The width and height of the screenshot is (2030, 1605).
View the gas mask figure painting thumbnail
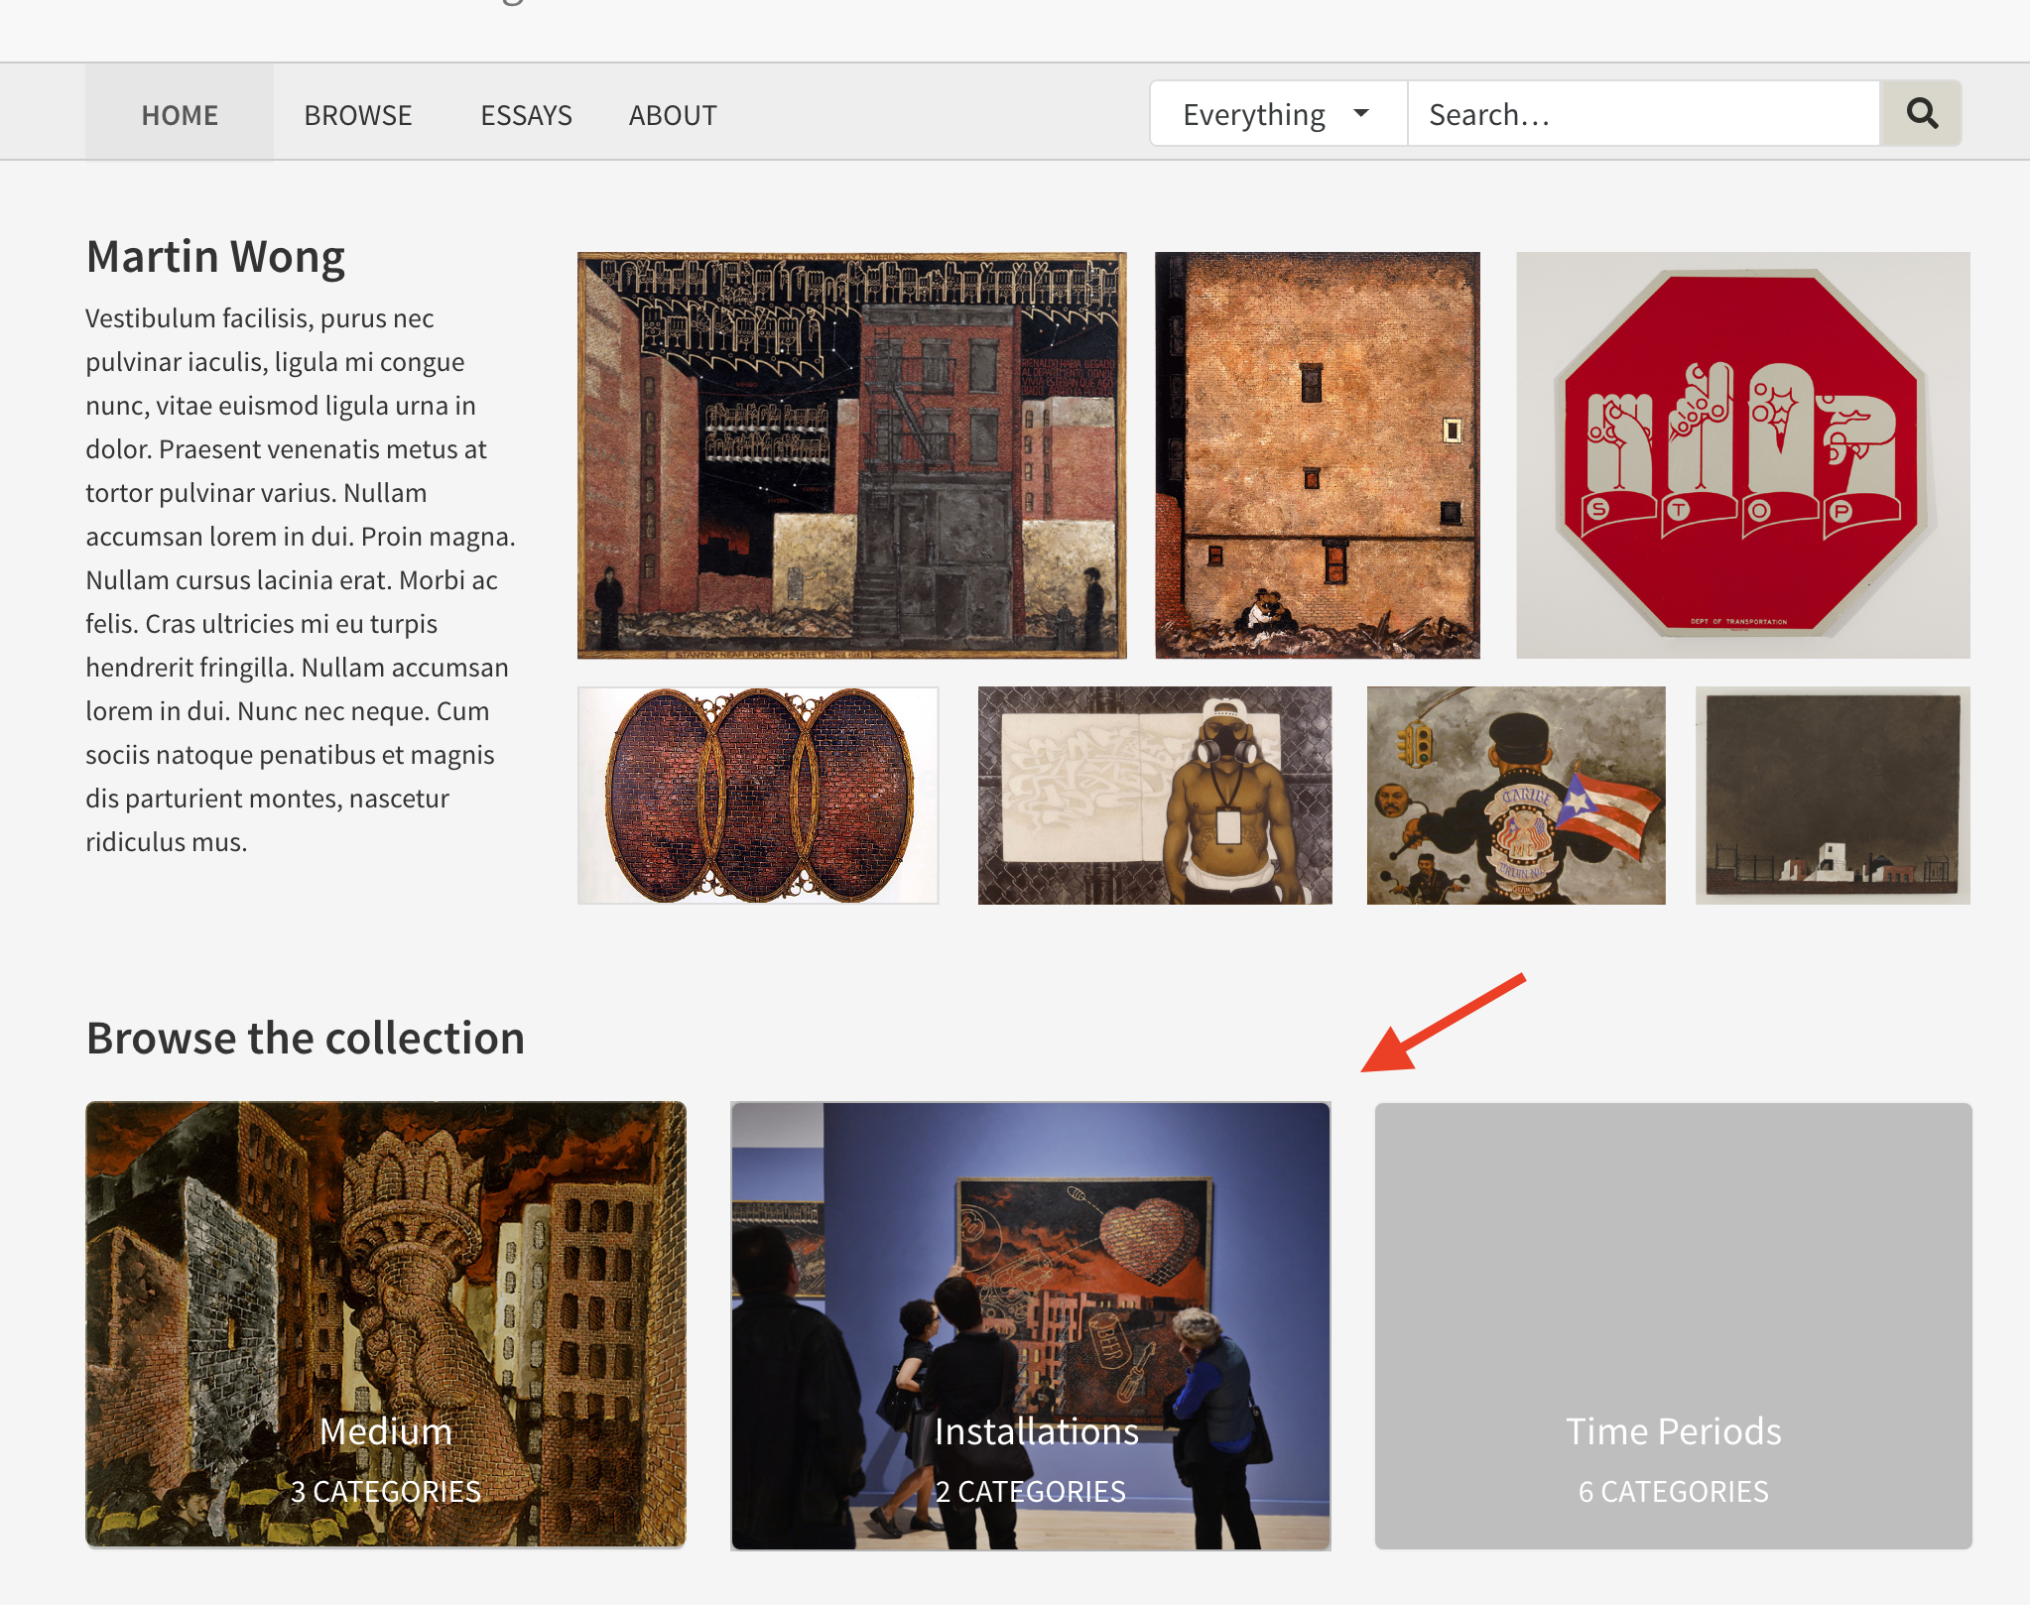click(1155, 795)
